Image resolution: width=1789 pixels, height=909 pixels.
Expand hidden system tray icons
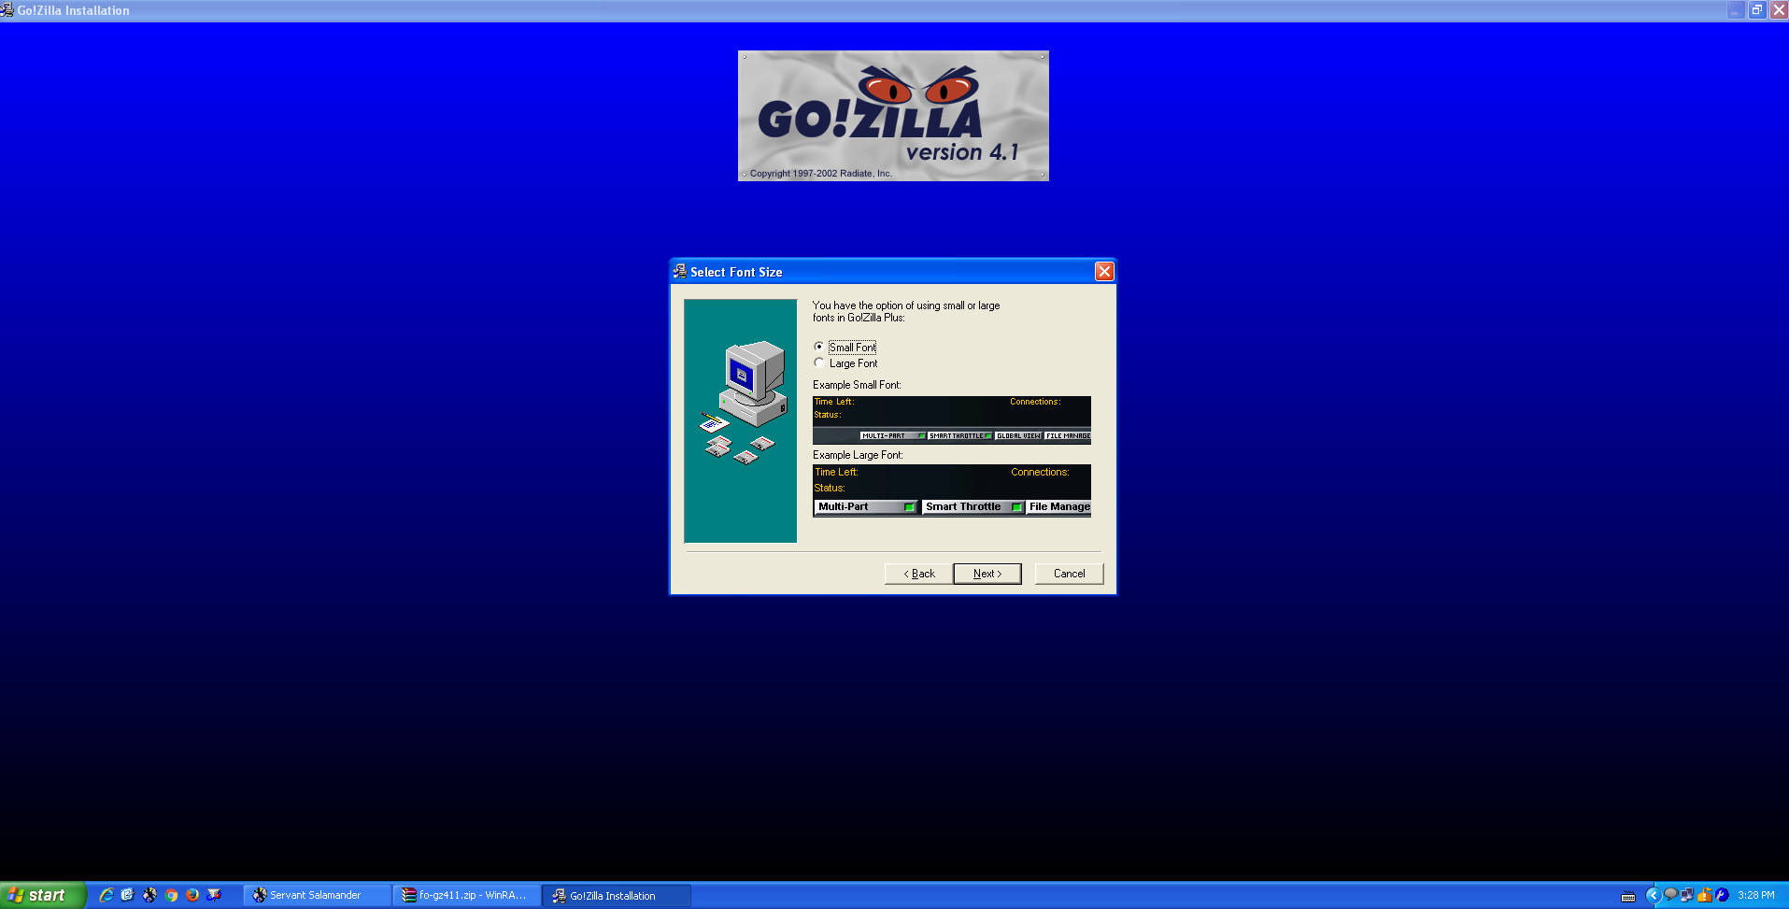(1653, 895)
